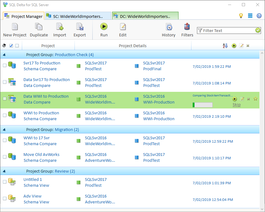Image resolution: width=265 pixels, height=212 pixels.
Task: Click schema compare icon for Move Old AvWorks
Action: tap(12, 157)
